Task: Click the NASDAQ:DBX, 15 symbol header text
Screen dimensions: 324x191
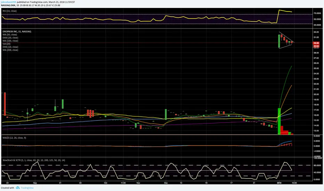Action: point(10,5)
